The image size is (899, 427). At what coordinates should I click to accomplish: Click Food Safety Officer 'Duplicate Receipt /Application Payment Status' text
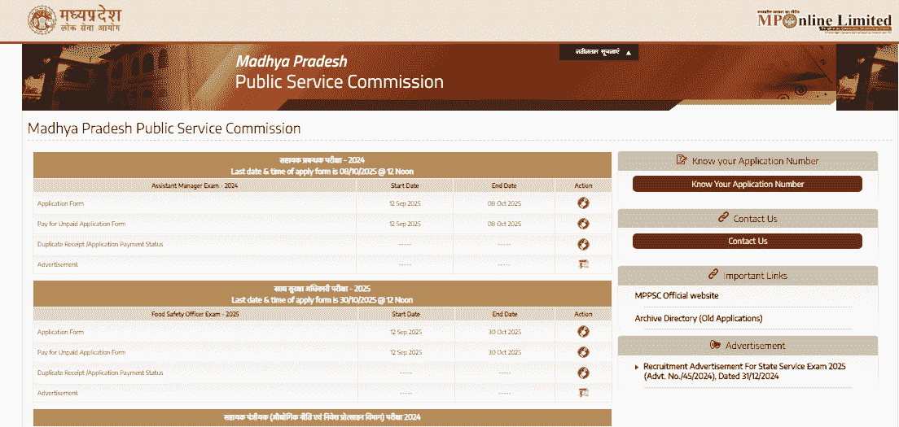tap(100, 373)
